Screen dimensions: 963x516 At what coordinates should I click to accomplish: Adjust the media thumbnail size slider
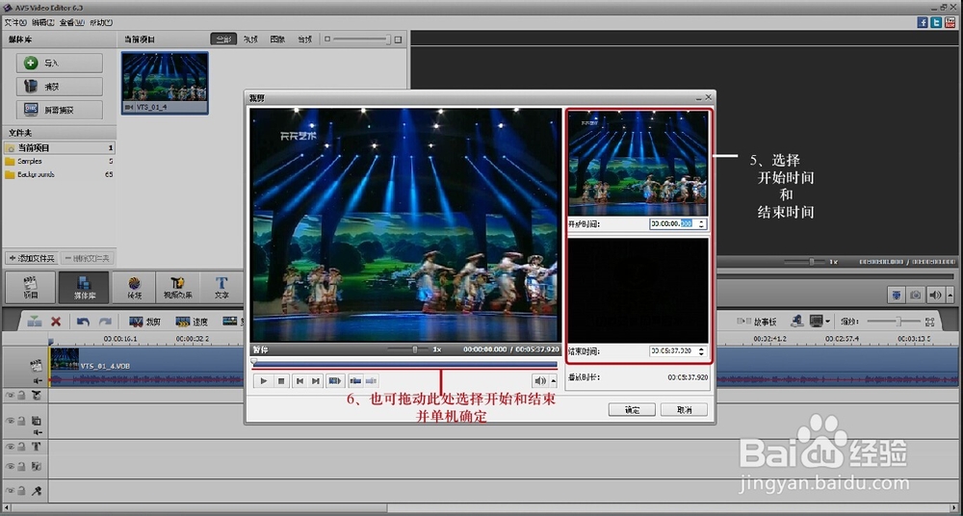pos(362,39)
